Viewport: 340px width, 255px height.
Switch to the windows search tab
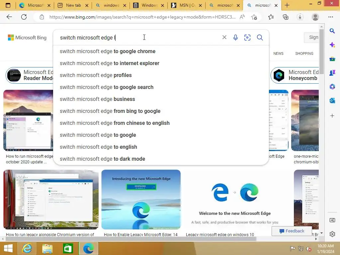(111, 5)
